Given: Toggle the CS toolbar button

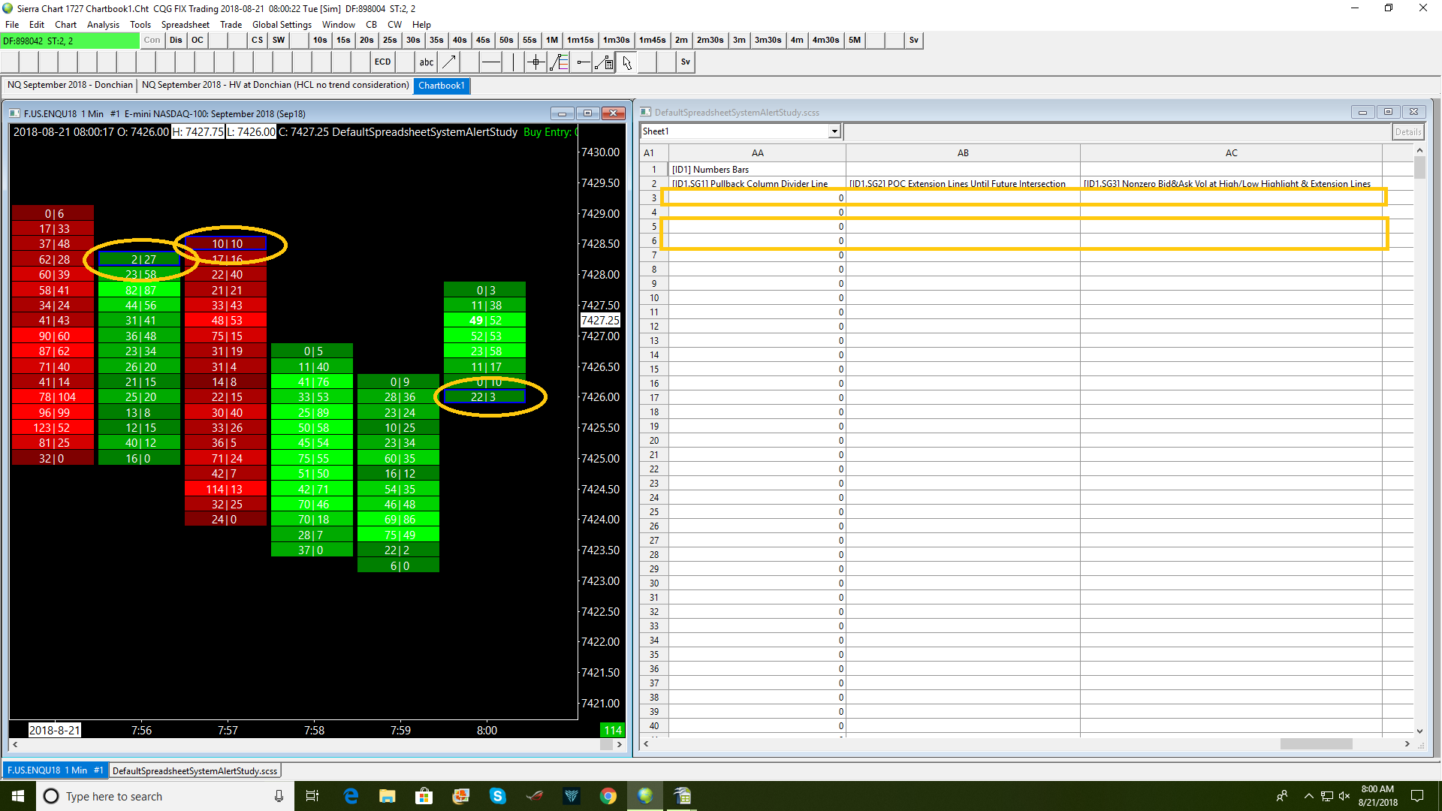Looking at the screenshot, I should coord(257,41).
